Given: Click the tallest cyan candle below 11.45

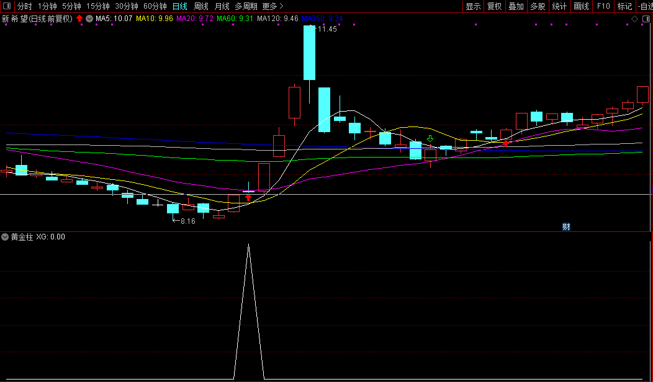Looking at the screenshot, I should [x=309, y=53].
